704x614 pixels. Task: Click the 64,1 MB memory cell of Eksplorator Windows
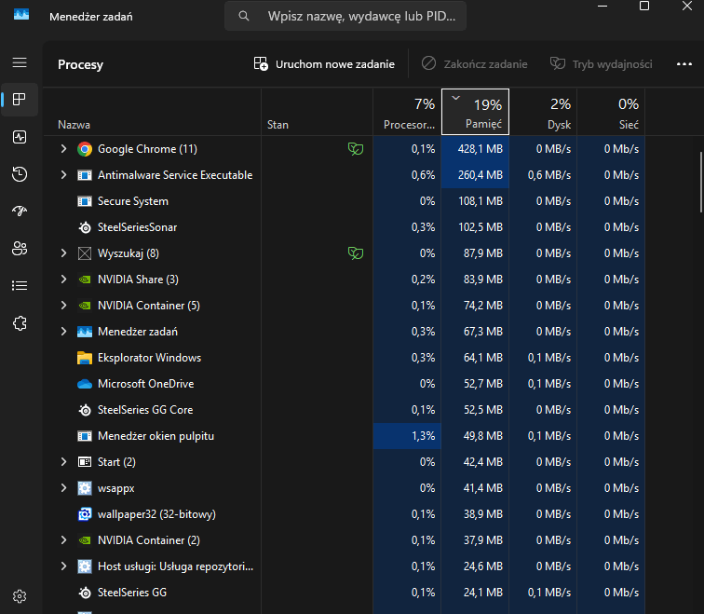click(475, 358)
